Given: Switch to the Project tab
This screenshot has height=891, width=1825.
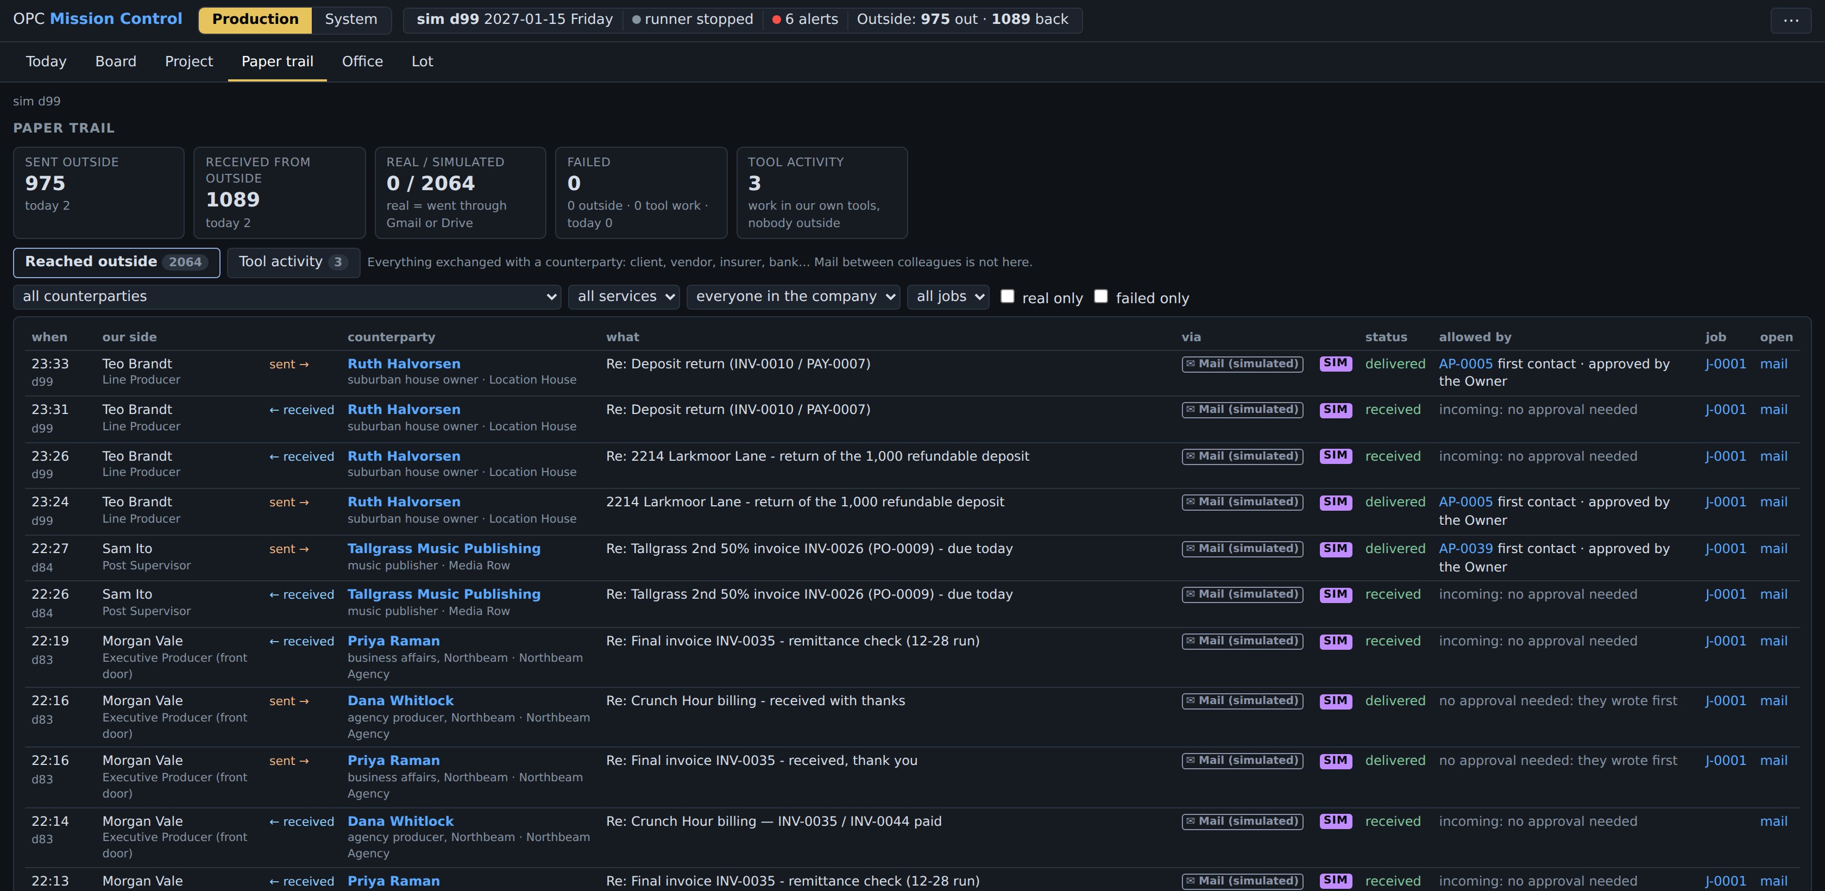Looking at the screenshot, I should pyautogui.click(x=188, y=62).
